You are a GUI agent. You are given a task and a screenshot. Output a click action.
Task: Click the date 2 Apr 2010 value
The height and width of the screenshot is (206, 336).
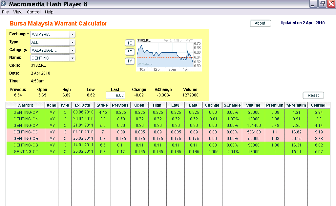pyautogui.click(x=40, y=73)
